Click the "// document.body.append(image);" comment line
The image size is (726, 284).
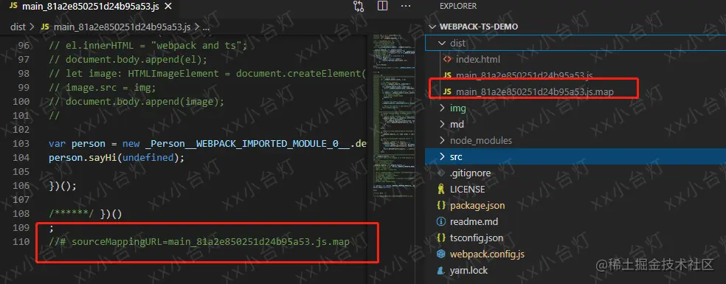coord(136,102)
